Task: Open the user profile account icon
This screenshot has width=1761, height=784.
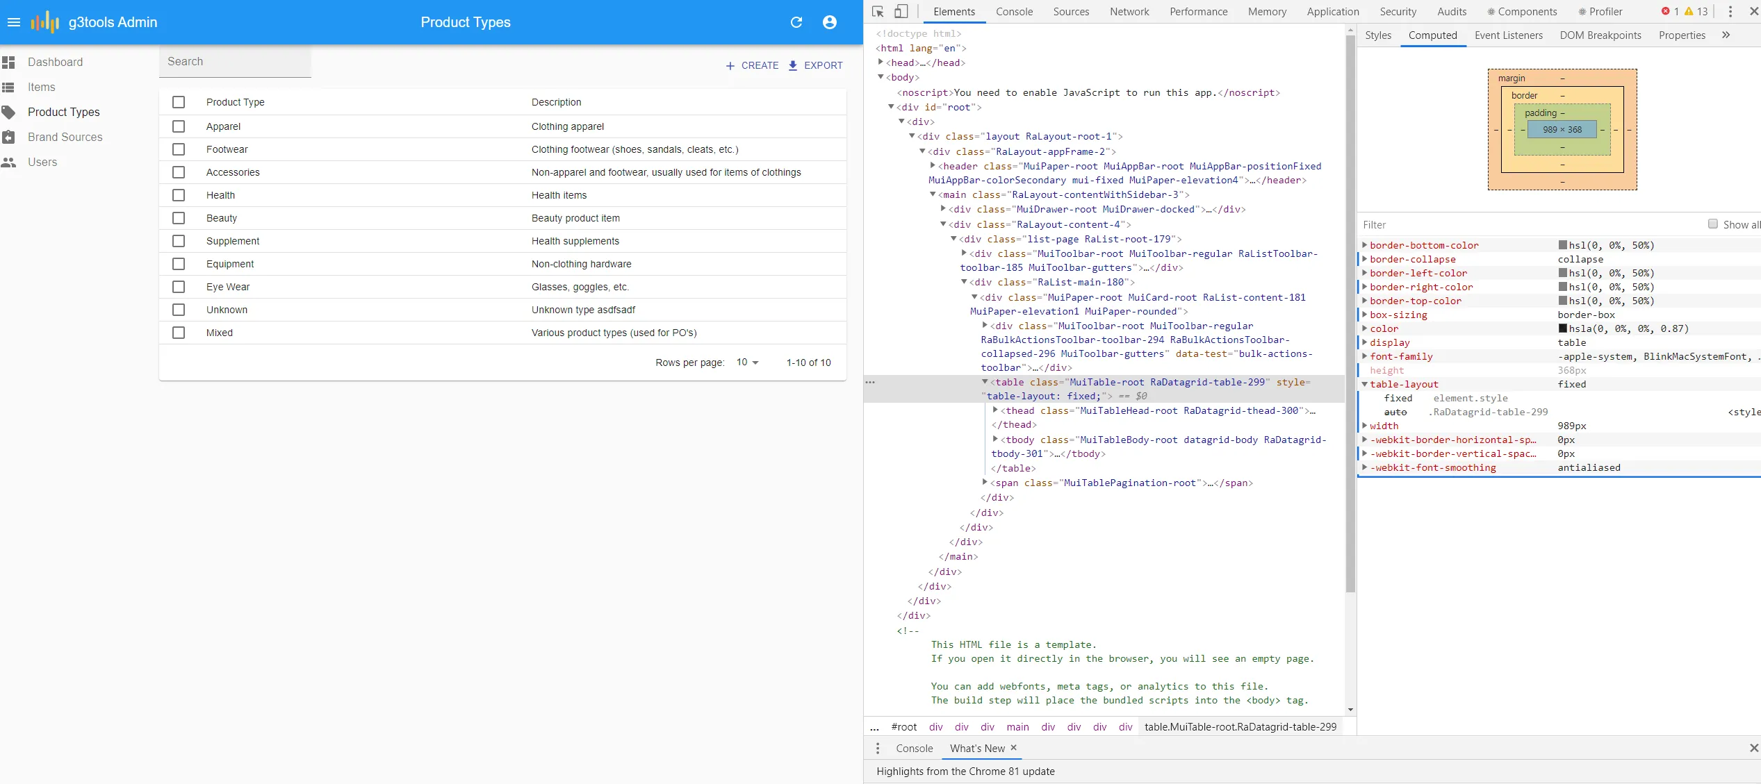Action: pos(829,22)
